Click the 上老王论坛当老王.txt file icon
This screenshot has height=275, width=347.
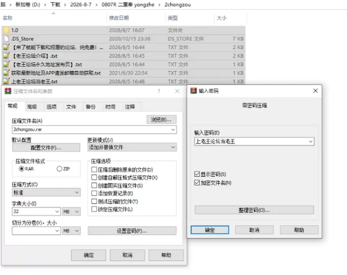click(x=7, y=81)
